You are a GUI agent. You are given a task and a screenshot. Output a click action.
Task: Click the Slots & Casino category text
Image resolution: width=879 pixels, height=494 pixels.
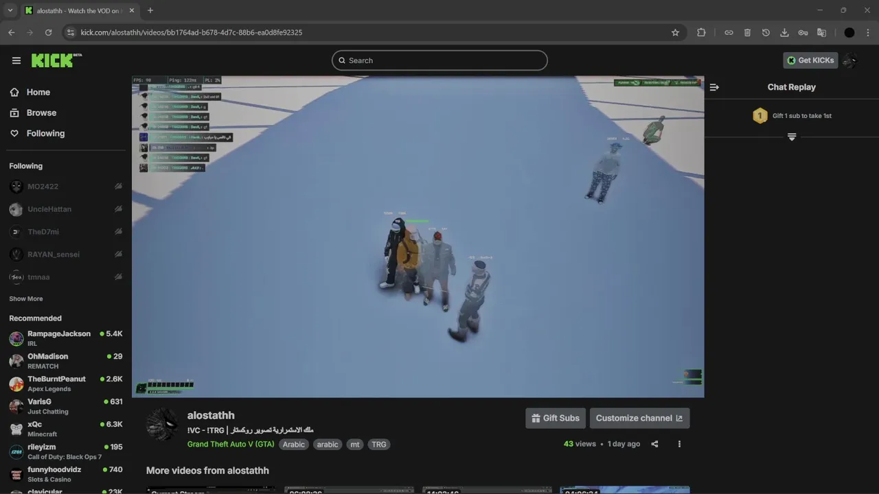(x=49, y=480)
